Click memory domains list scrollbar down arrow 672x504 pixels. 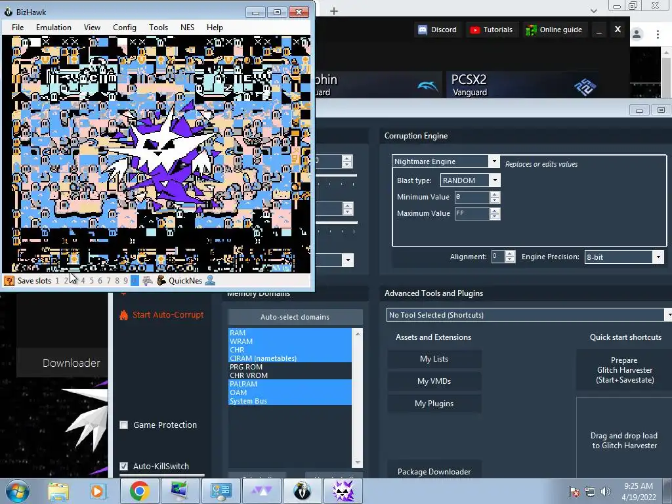tap(358, 463)
